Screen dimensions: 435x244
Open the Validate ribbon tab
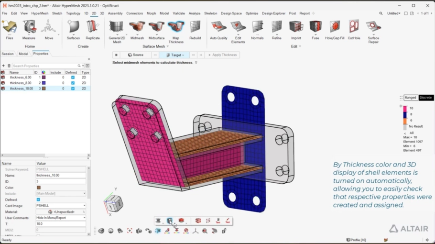179,13
